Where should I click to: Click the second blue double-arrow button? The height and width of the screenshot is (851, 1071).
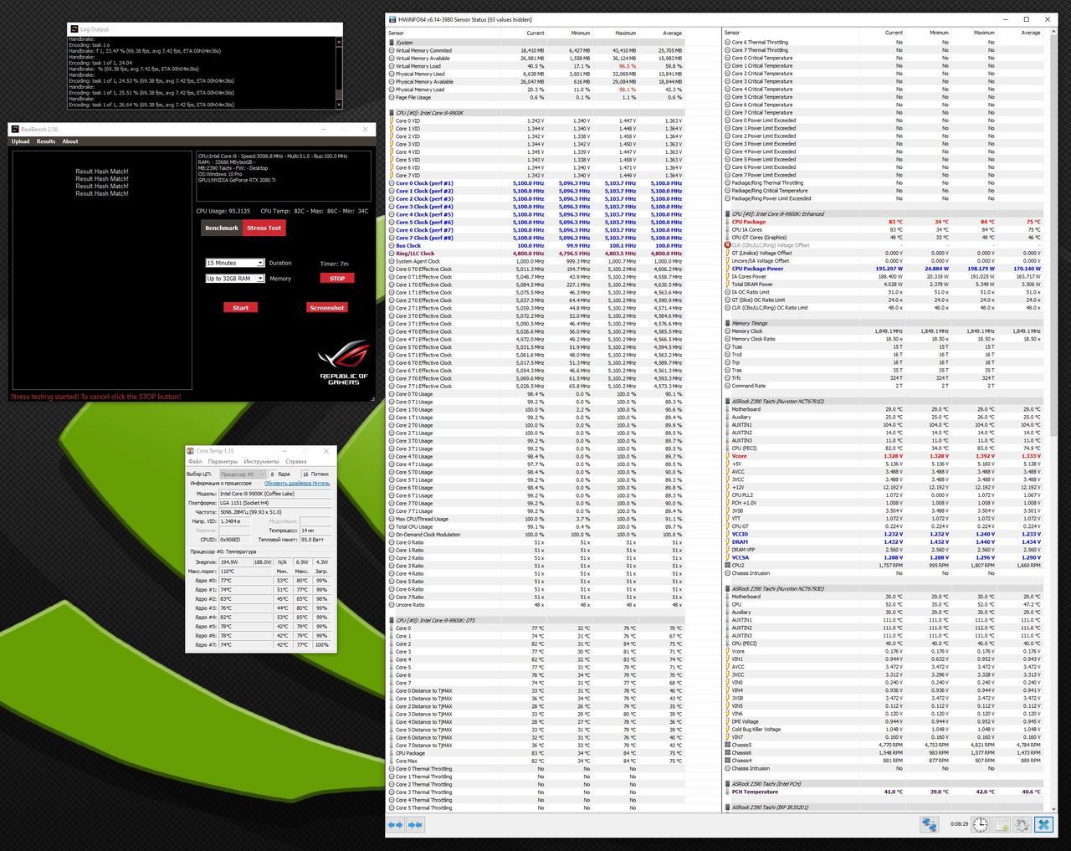[414, 824]
